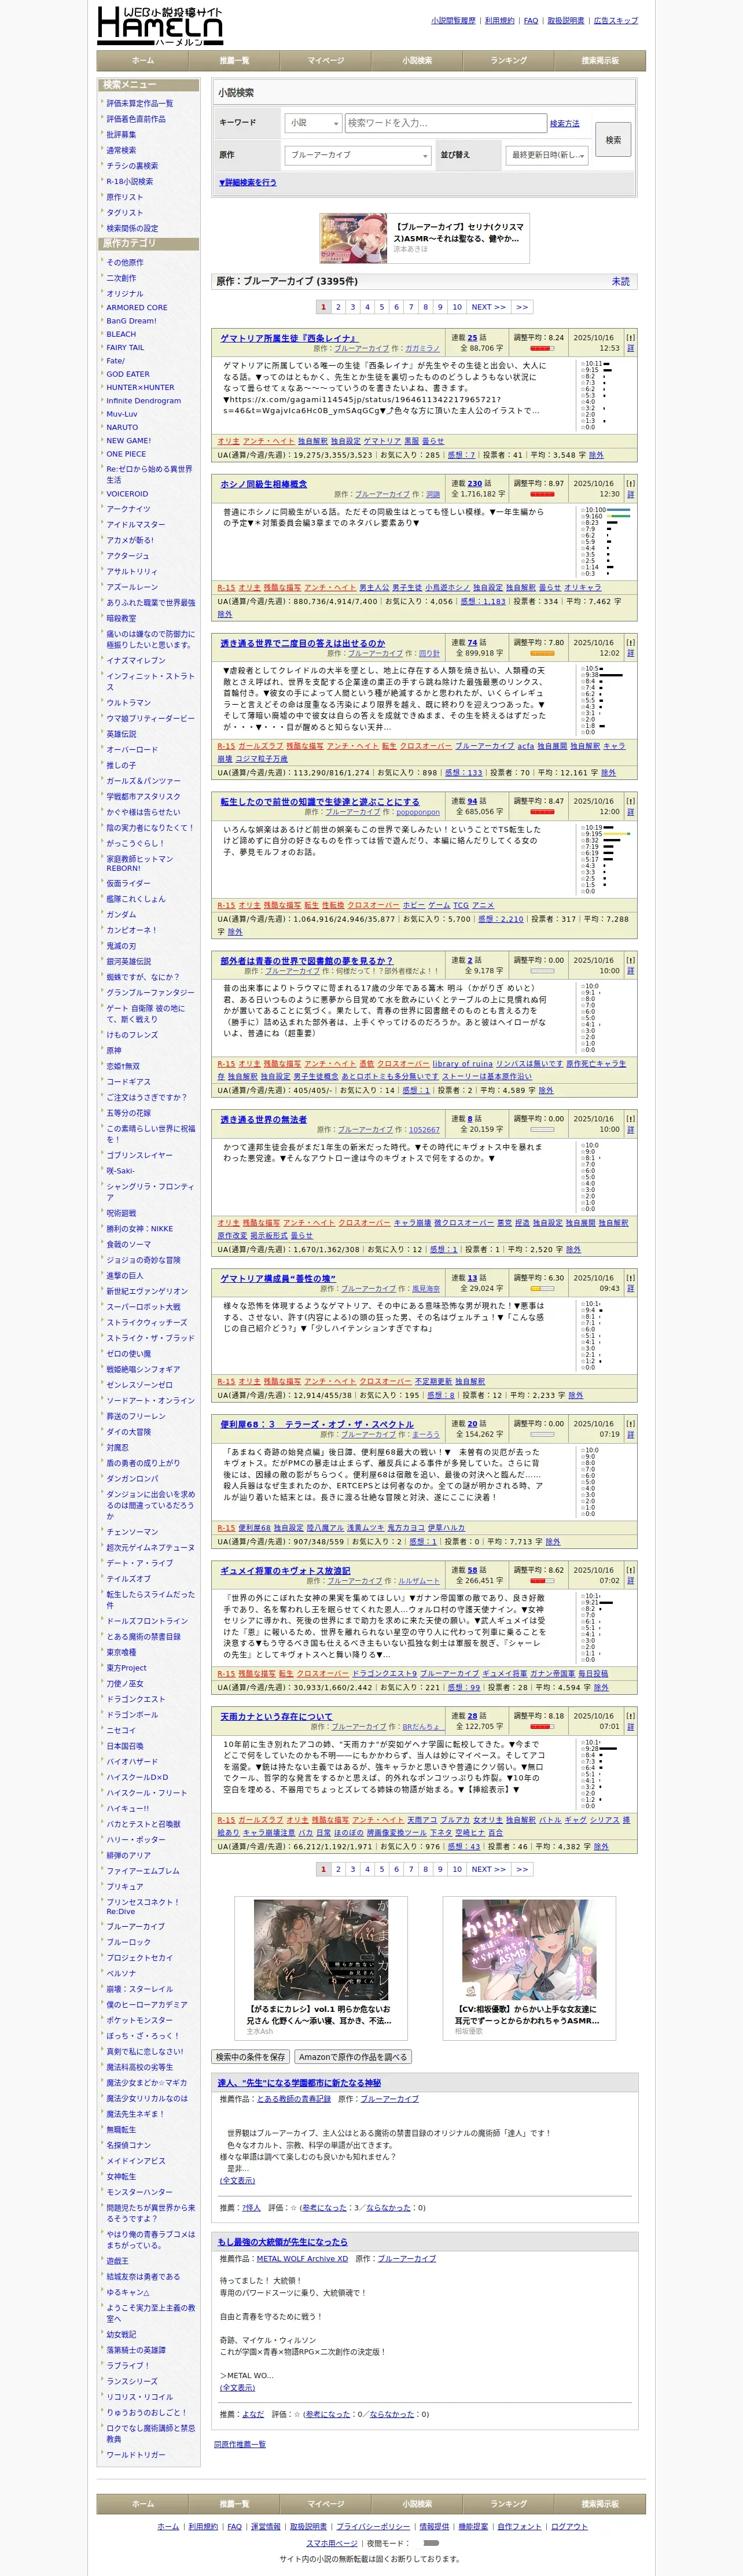Click 除外 for 転生したので前世の知識で生徒達と遊ぶことにする
The width and height of the screenshot is (743, 2576).
(x=235, y=931)
